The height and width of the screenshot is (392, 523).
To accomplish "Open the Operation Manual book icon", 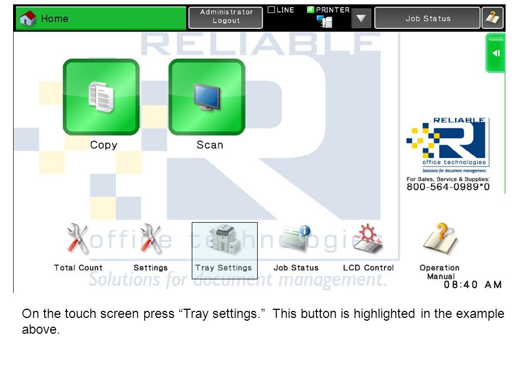I will [440, 252].
